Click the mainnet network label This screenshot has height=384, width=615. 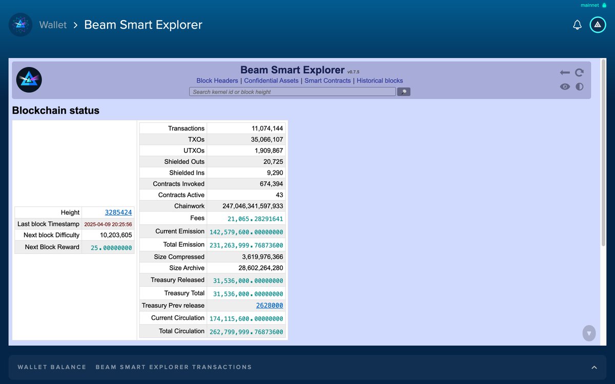[x=589, y=5]
